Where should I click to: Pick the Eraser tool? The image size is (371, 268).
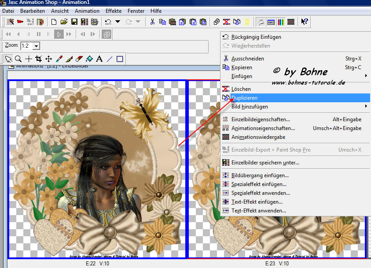(x=79, y=59)
